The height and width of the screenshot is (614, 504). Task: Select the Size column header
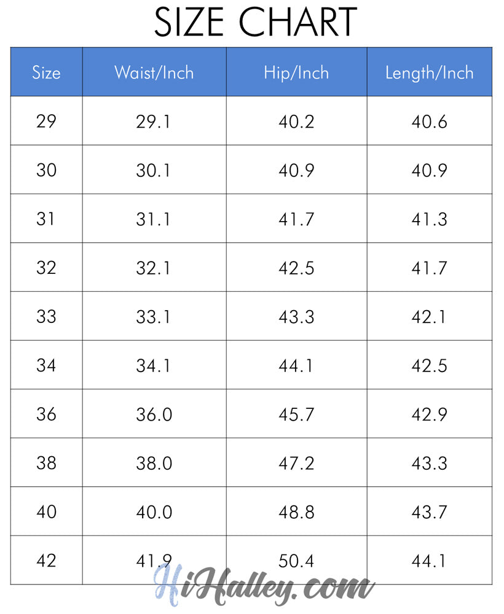pyautogui.click(x=46, y=72)
